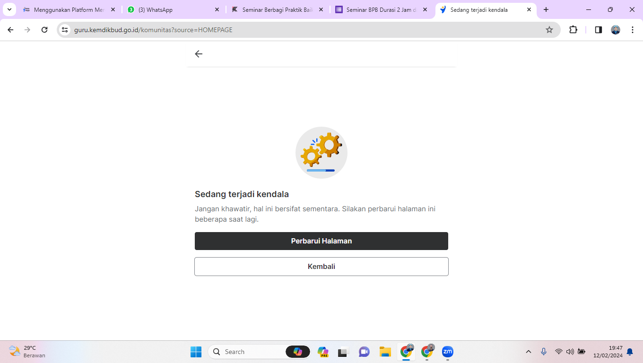Open File Explorer from the taskbar

point(385,352)
